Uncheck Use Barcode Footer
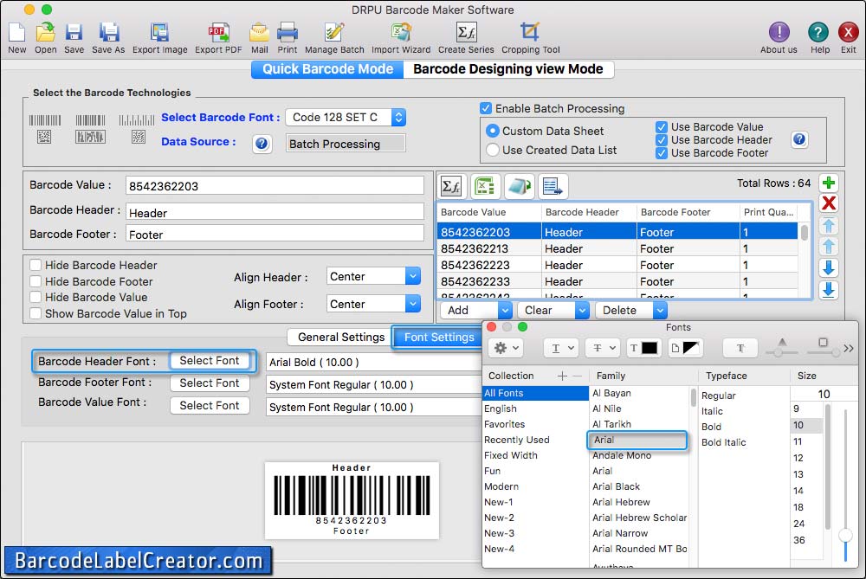Screen dimensions: 866x579 click(661, 153)
